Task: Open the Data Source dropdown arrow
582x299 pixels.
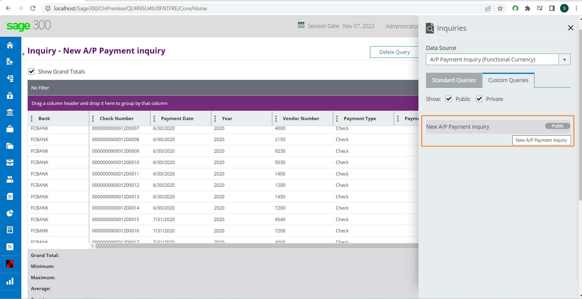Action: [x=564, y=60]
